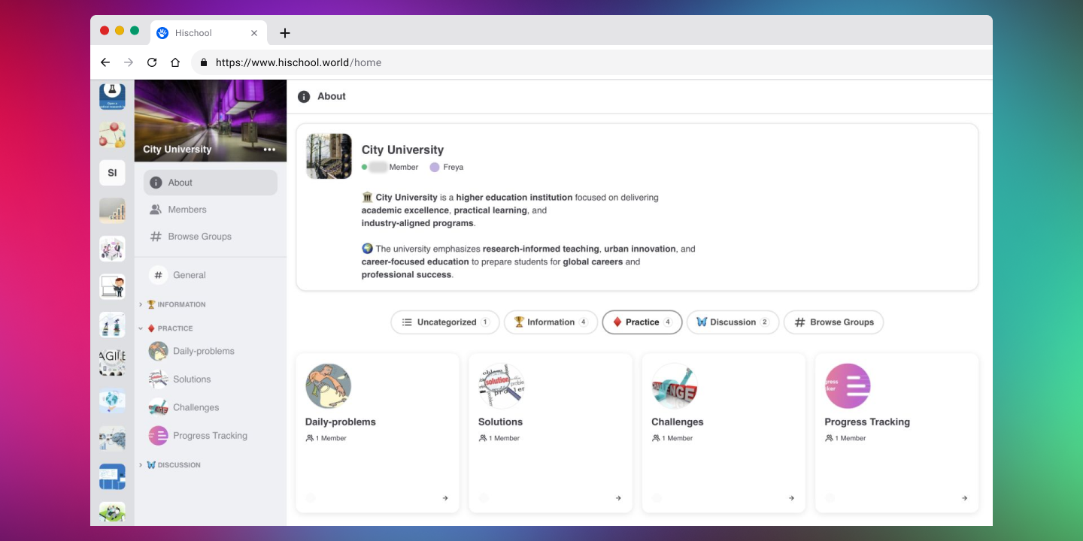Image resolution: width=1083 pixels, height=541 pixels.
Task: Open the flask lab community icon
Action: point(112,96)
